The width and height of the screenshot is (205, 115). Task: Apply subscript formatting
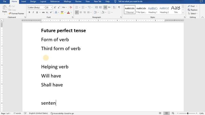[x=47, y=12]
